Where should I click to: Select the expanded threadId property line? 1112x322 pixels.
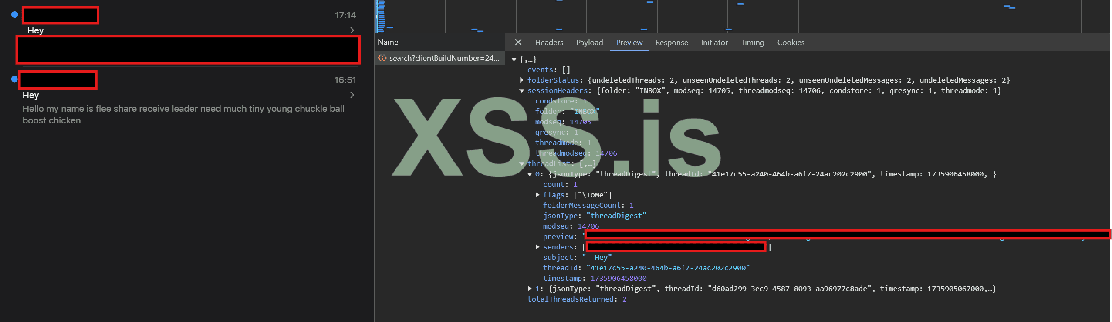click(x=646, y=268)
